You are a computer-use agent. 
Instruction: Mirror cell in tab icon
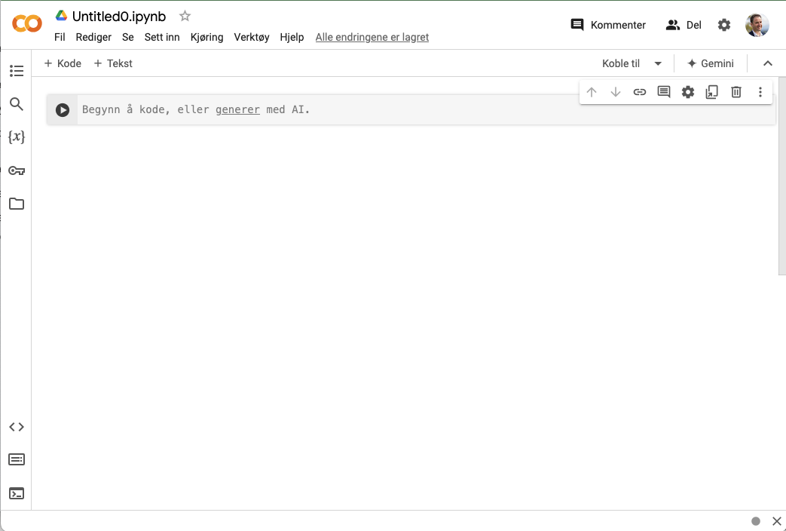pyautogui.click(x=712, y=92)
